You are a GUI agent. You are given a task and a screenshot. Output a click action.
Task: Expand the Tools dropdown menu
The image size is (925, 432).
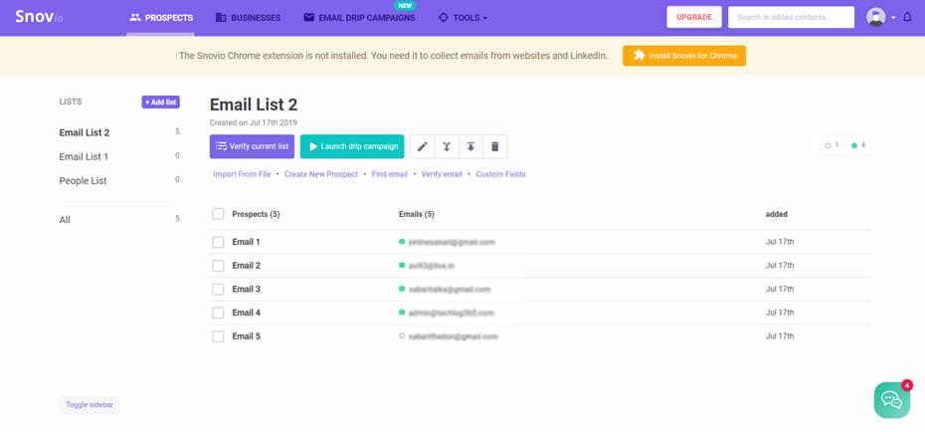pyautogui.click(x=463, y=18)
